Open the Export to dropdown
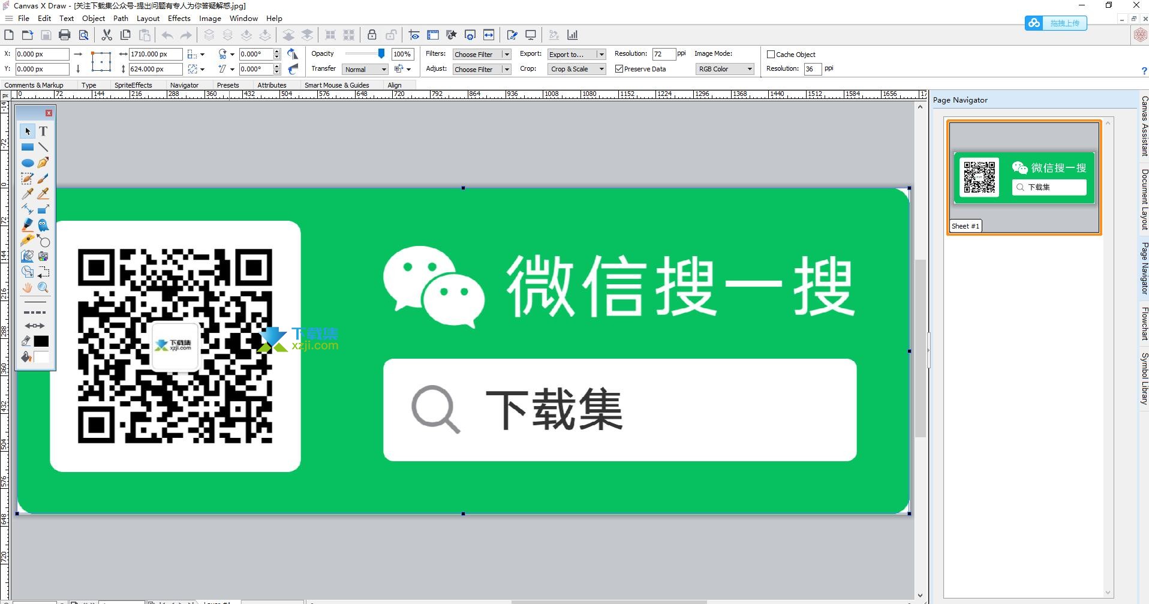 (x=576, y=54)
